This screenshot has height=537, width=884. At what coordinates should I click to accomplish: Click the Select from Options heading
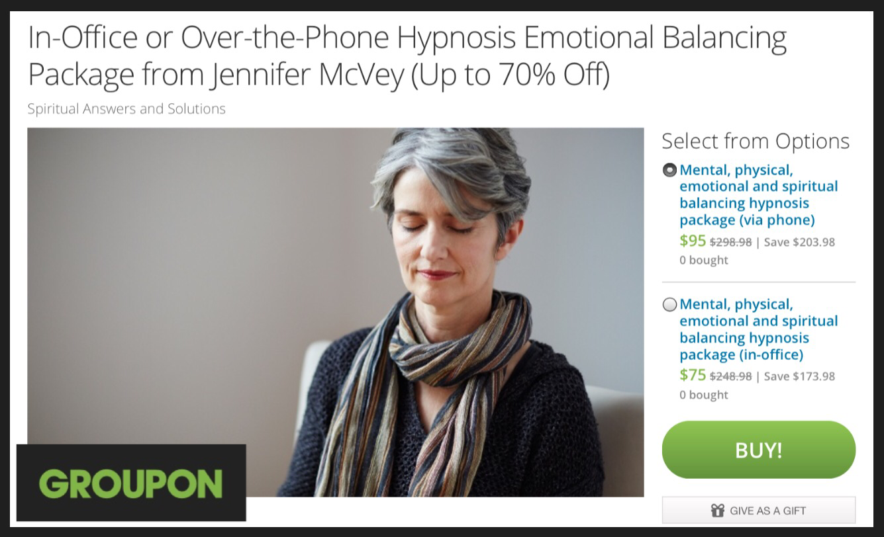tap(756, 142)
